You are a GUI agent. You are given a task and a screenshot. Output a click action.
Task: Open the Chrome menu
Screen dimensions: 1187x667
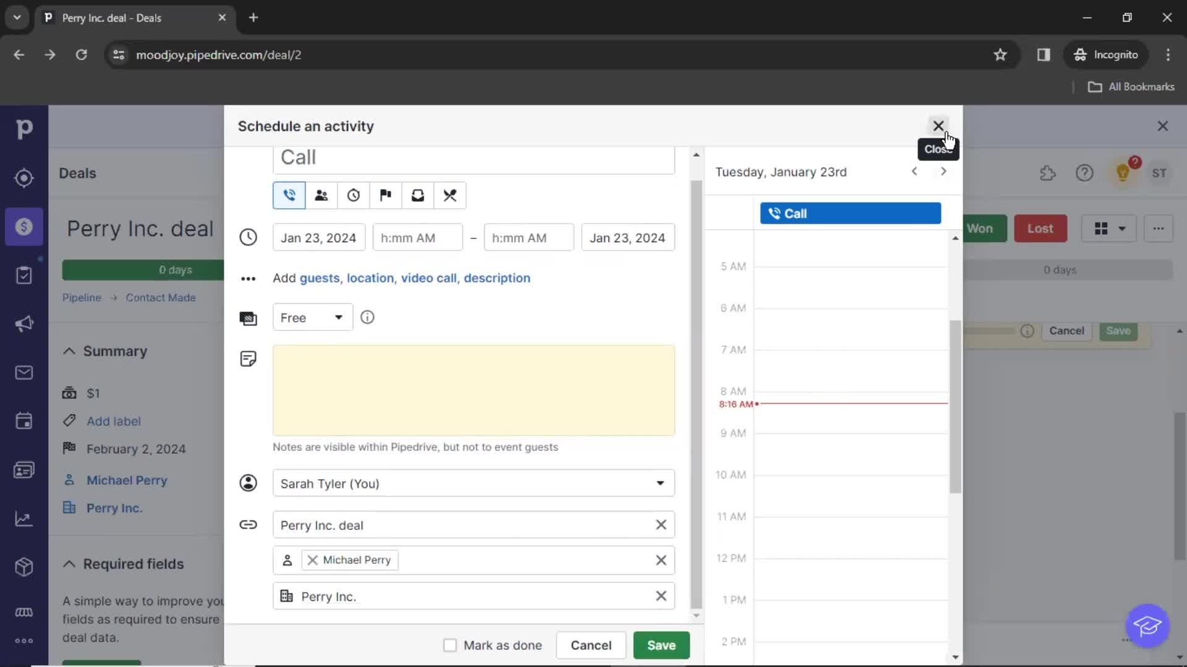coord(1168,55)
